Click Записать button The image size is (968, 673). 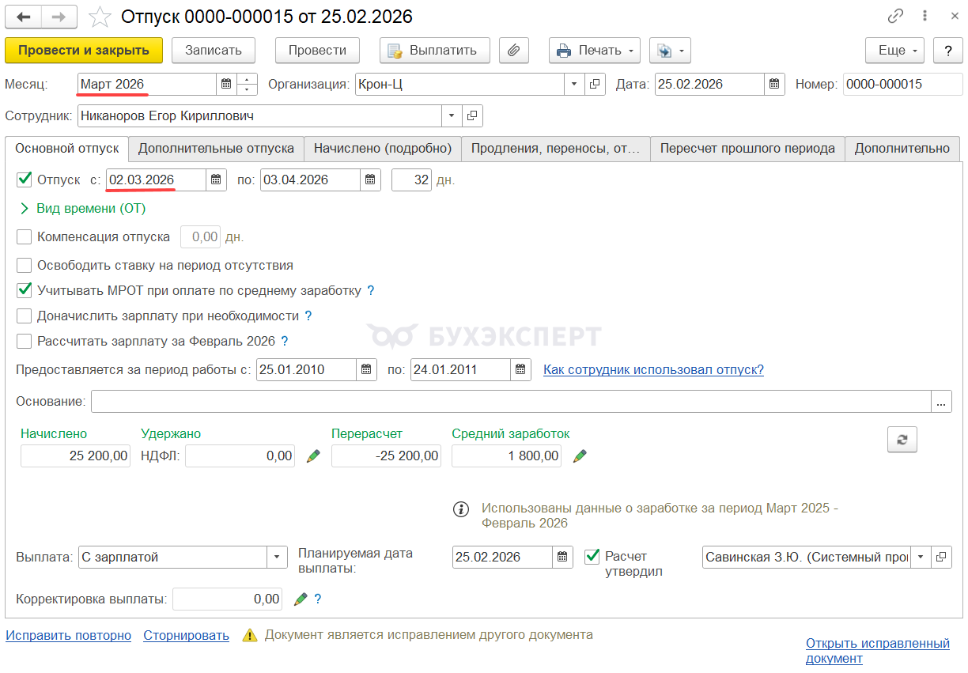coord(214,50)
